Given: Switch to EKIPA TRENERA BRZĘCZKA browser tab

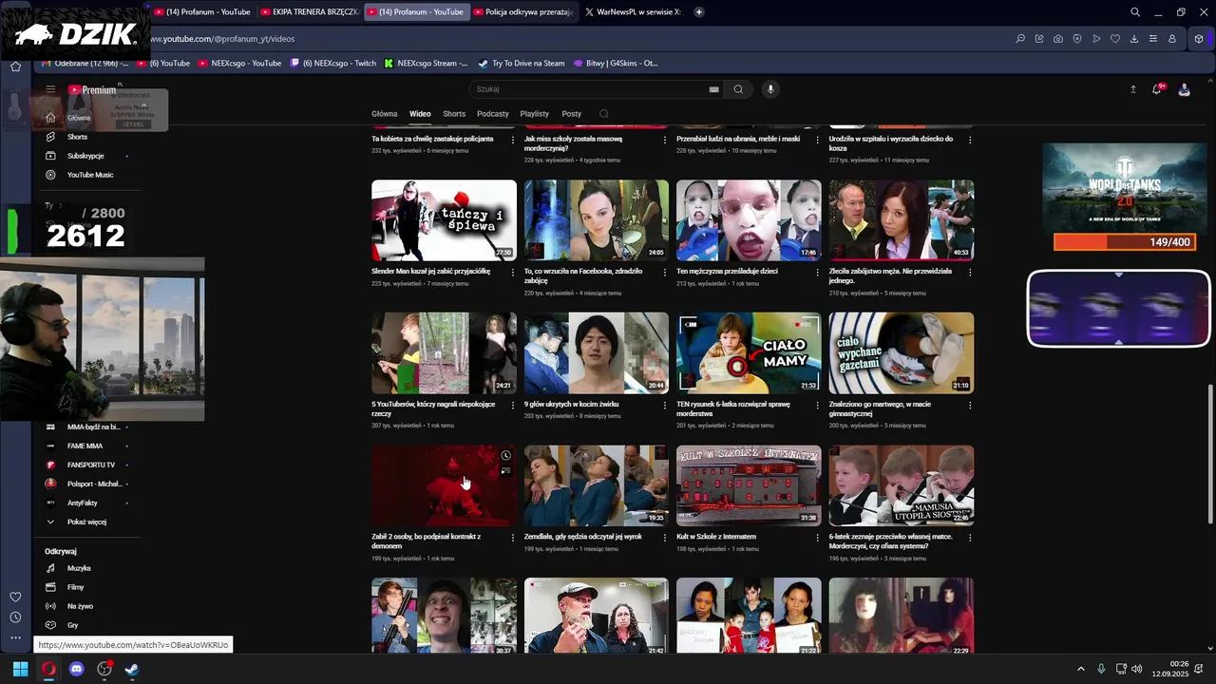Looking at the screenshot, I should (311, 12).
